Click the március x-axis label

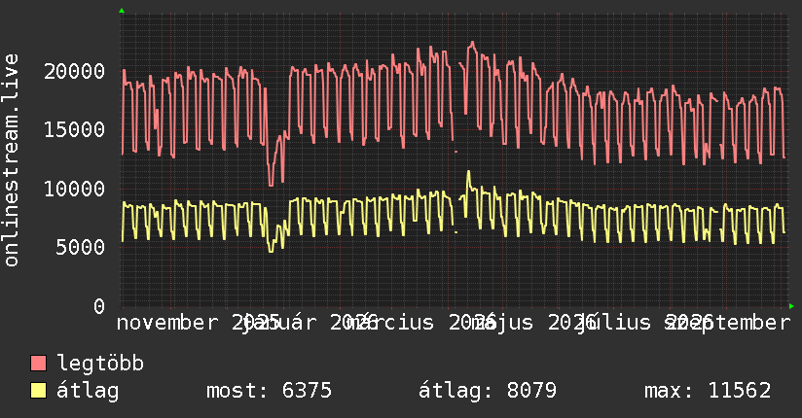(389, 323)
